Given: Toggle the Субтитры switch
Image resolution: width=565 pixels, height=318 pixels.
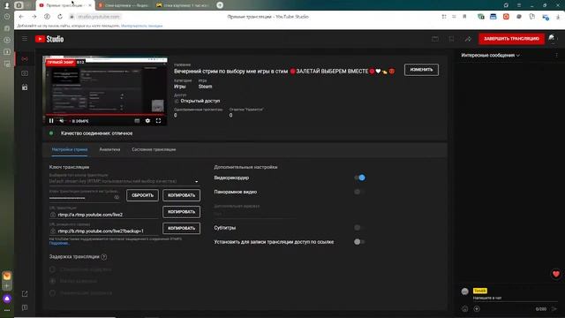Looking at the screenshot, I should click(x=359, y=228).
